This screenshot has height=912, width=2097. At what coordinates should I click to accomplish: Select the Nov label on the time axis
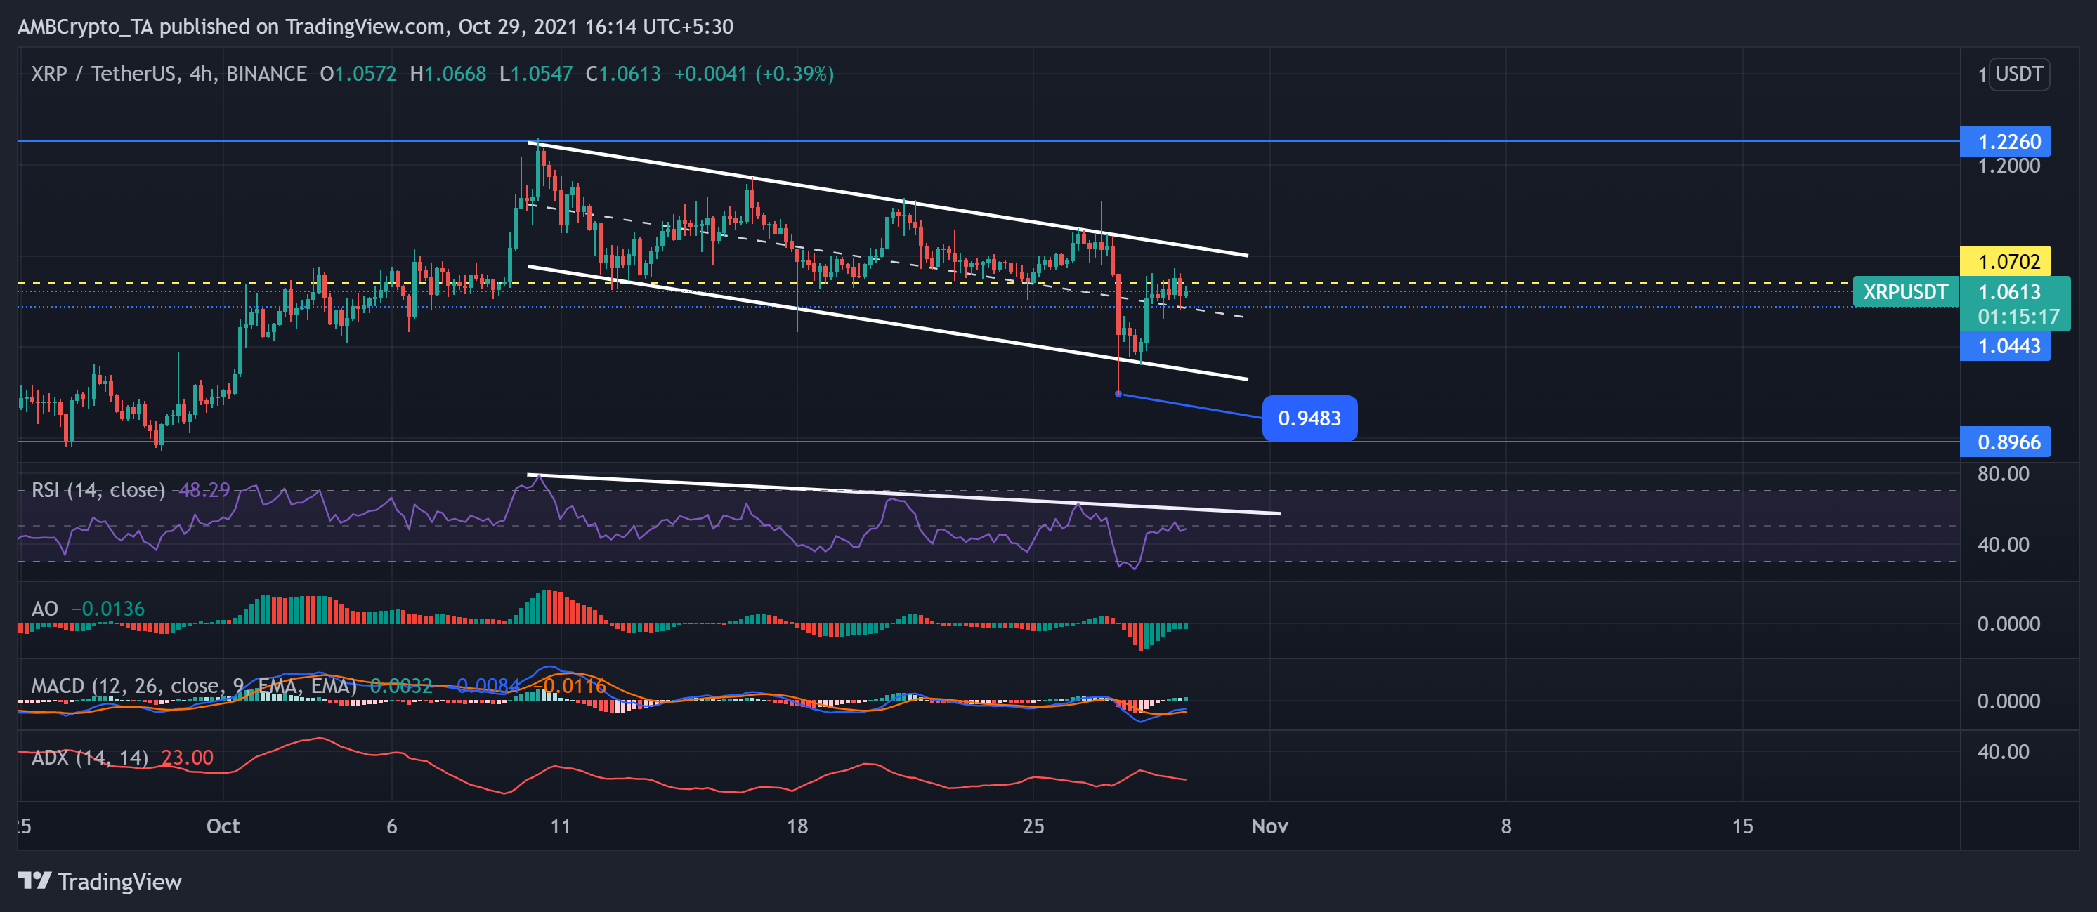1271,826
